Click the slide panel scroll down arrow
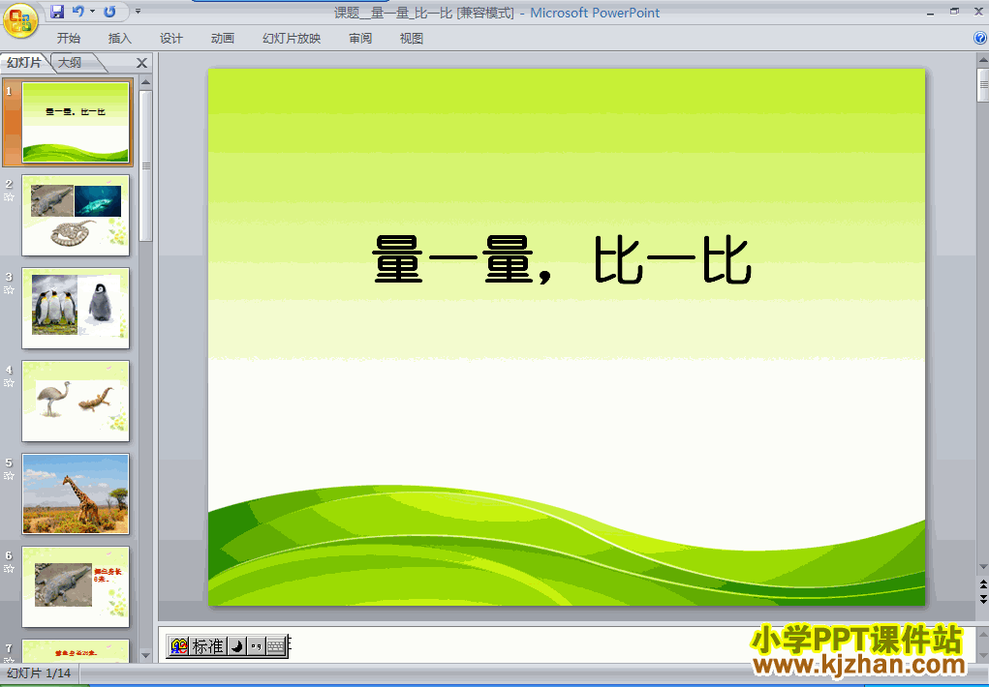The image size is (989, 687). coord(145,655)
